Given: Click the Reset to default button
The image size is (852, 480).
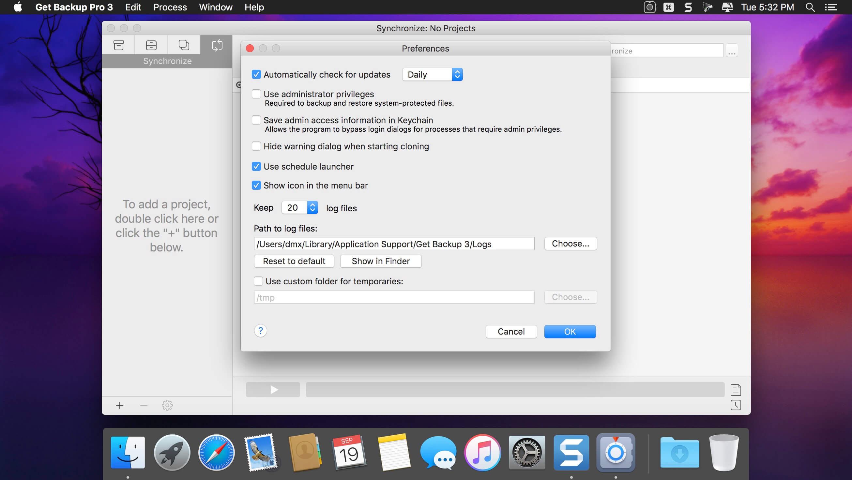Looking at the screenshot, I should 294,261.
